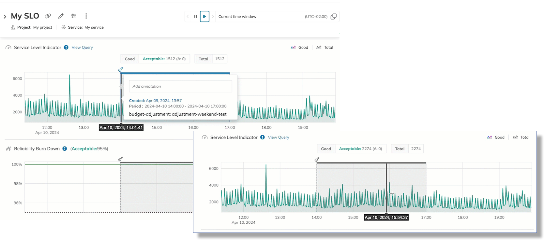Click the Project icon beside My project
Screen dimensions: 544x240
coord(13,27)
